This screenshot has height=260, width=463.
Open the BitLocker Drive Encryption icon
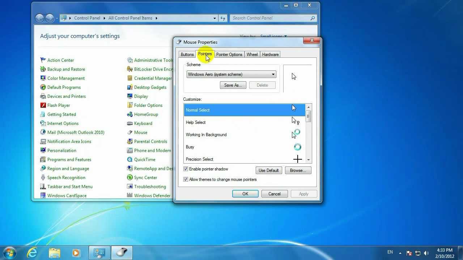[x=130, y=69]
